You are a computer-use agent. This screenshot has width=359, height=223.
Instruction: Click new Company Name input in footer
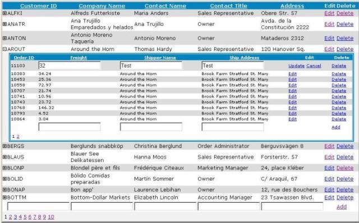pos(102,207)
